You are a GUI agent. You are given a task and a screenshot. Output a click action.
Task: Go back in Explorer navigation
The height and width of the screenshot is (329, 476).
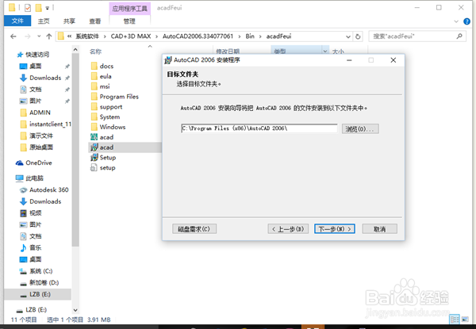coord(13,36)
